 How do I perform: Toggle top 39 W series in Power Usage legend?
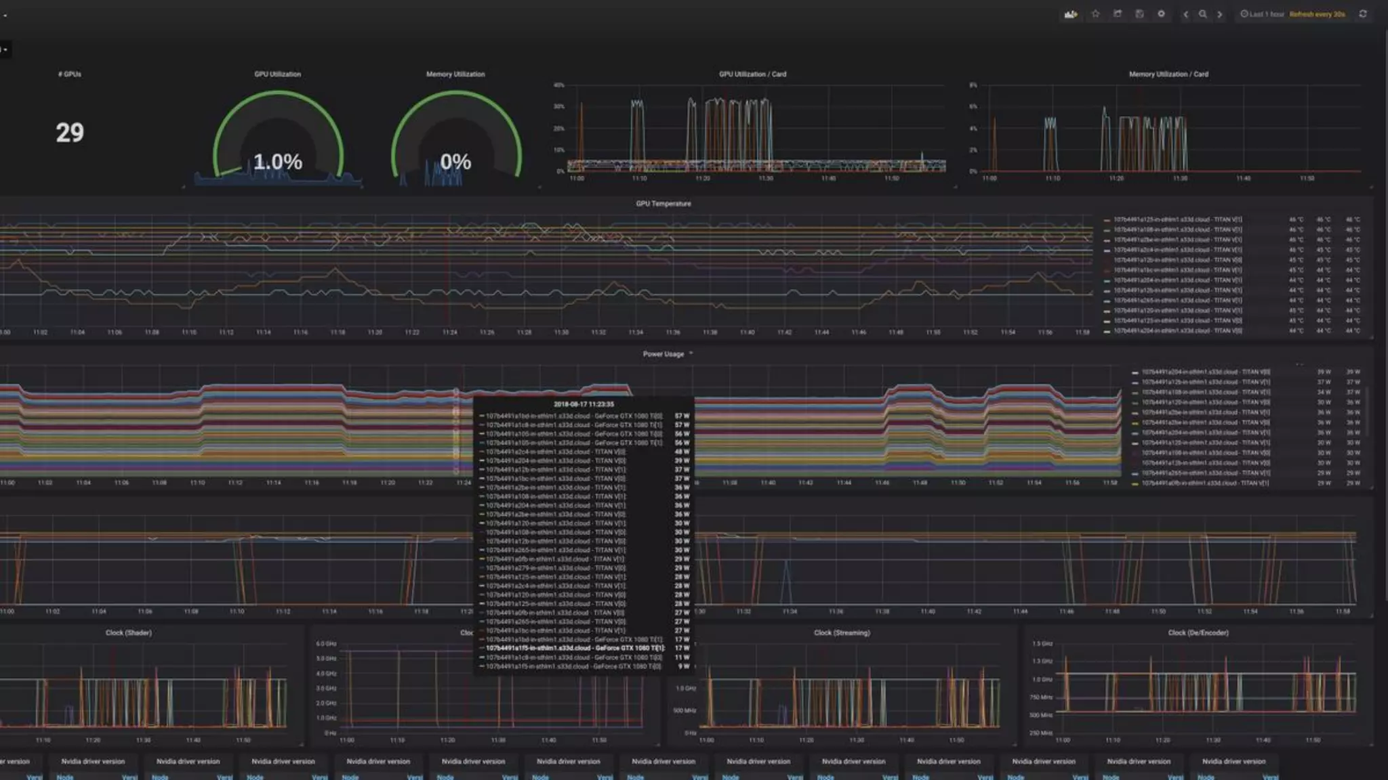tap(1206, 372)
